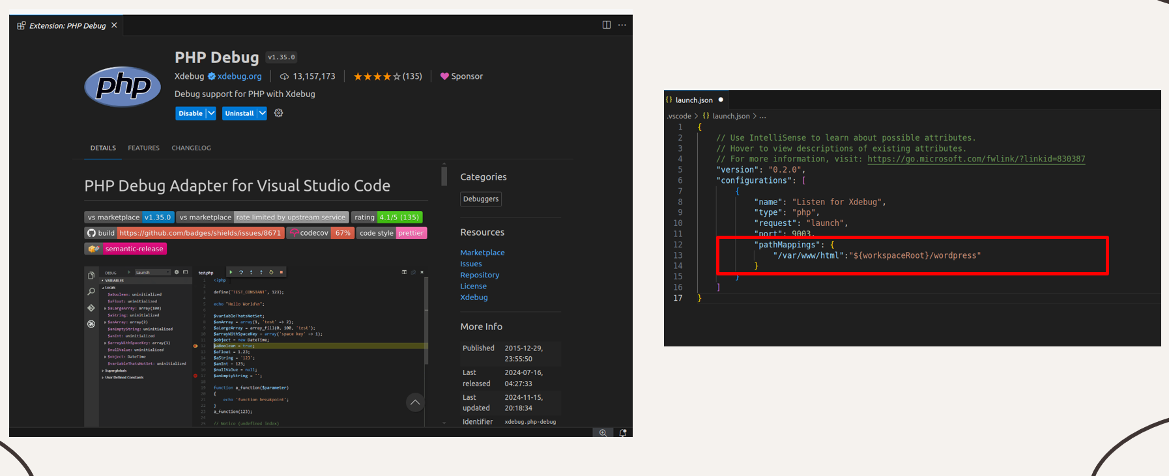Click the Debuggers category tag

click(481, 199)
